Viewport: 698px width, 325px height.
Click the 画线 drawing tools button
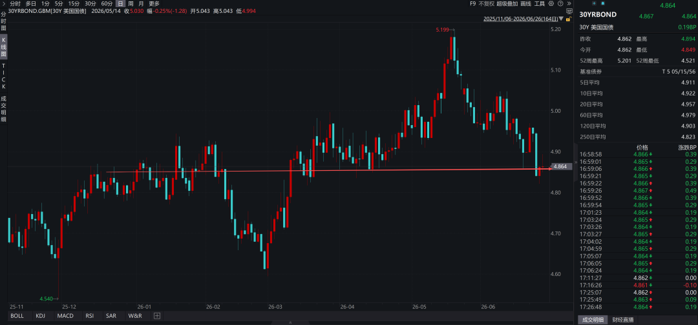point(525,4)
